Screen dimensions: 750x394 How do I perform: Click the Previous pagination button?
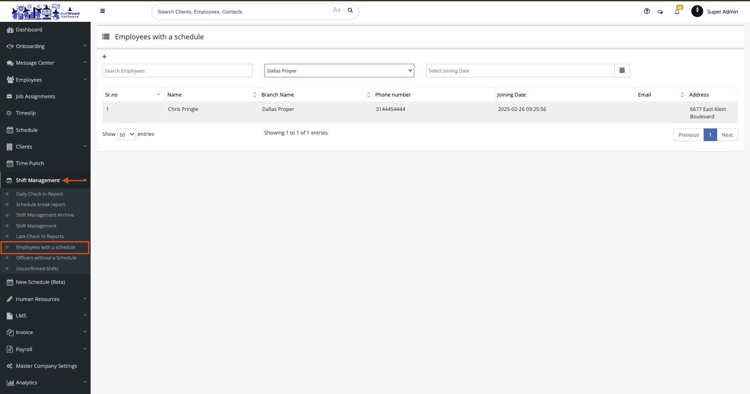point(688,135)
